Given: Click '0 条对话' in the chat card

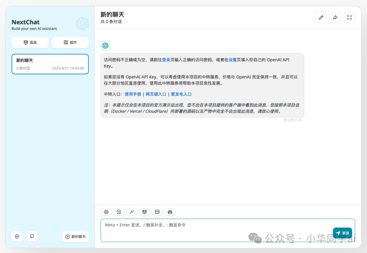Looking at the screenshot, I should click(23, 68).
